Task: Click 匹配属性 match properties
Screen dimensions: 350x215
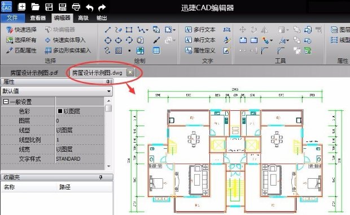Action: coord(21,50)
